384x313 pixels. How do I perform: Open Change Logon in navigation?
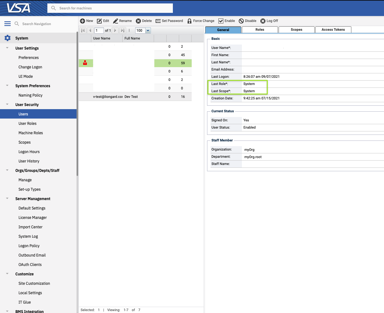click(x=30, y=67)
